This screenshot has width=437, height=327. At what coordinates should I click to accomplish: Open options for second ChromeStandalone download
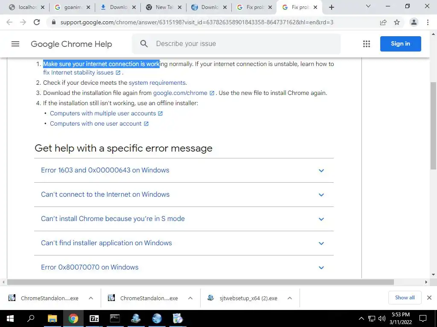pos(190,298)
